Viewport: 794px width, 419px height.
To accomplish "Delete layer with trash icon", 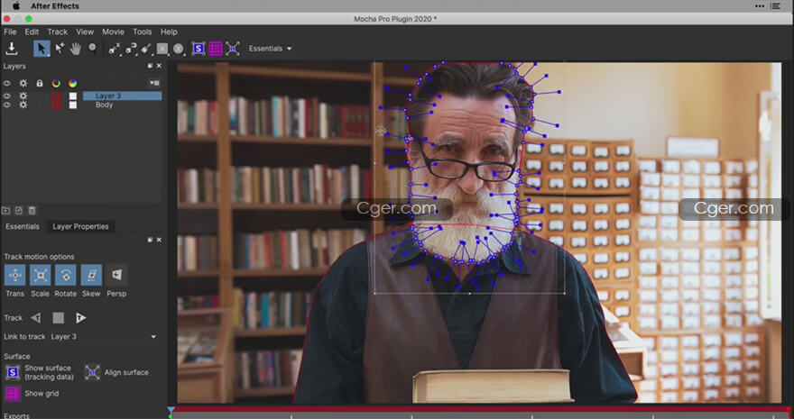I will tap(32, 210).
